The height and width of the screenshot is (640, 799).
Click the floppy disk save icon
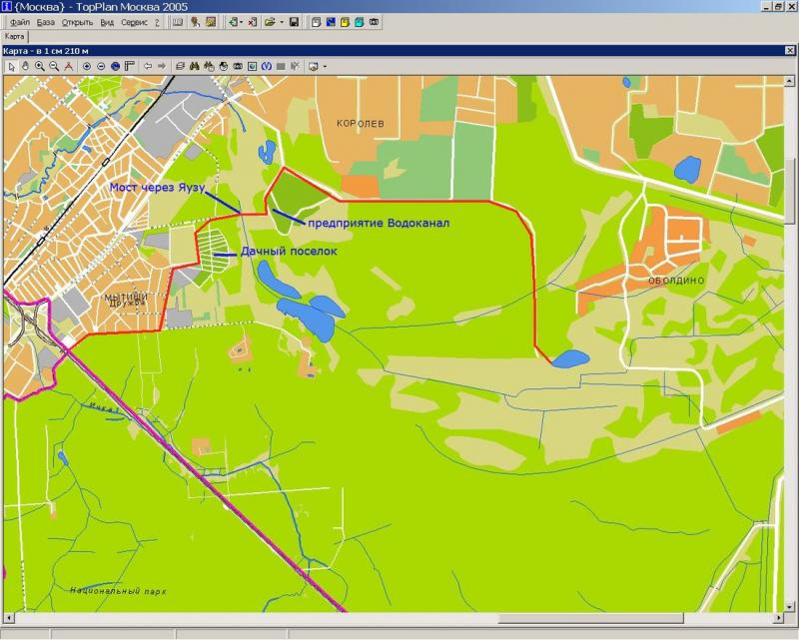[x=294, y=22]
